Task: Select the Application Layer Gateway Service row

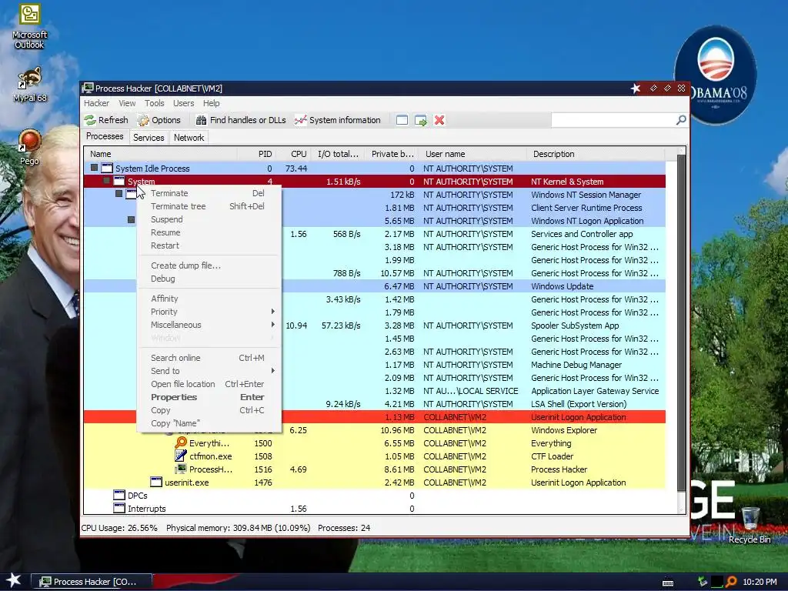Action: click(x=375, y=390)
